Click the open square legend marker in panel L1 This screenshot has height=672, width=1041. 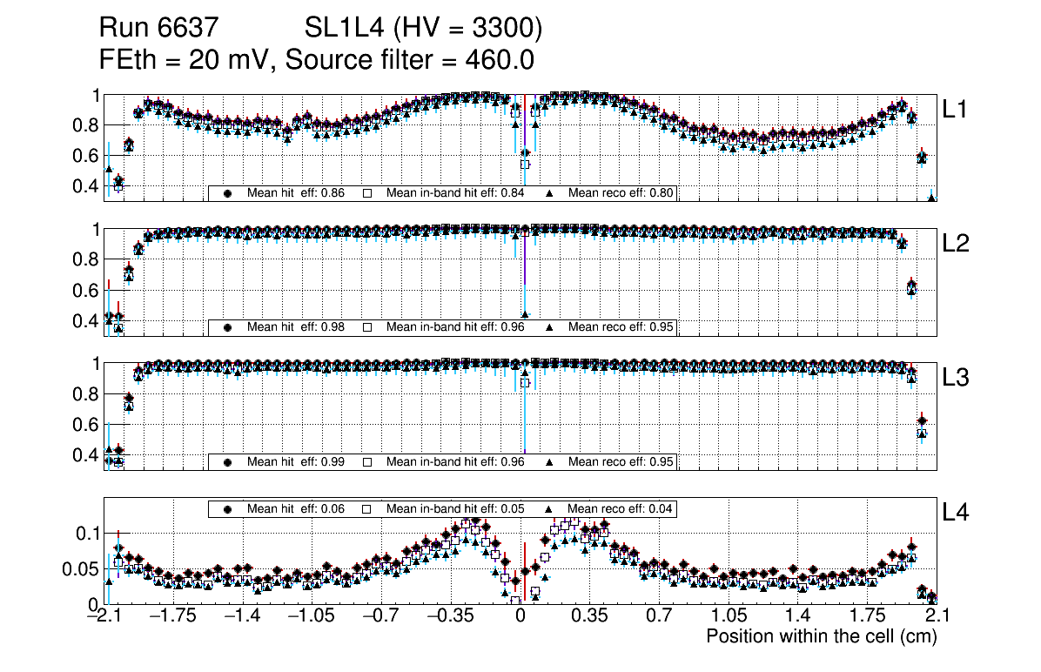[367, 193]
